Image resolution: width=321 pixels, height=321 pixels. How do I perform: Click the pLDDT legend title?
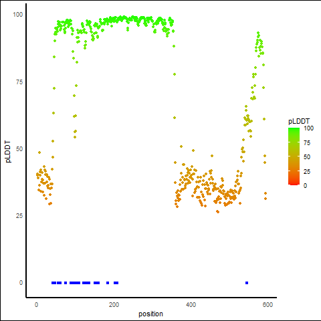(299, 121)
